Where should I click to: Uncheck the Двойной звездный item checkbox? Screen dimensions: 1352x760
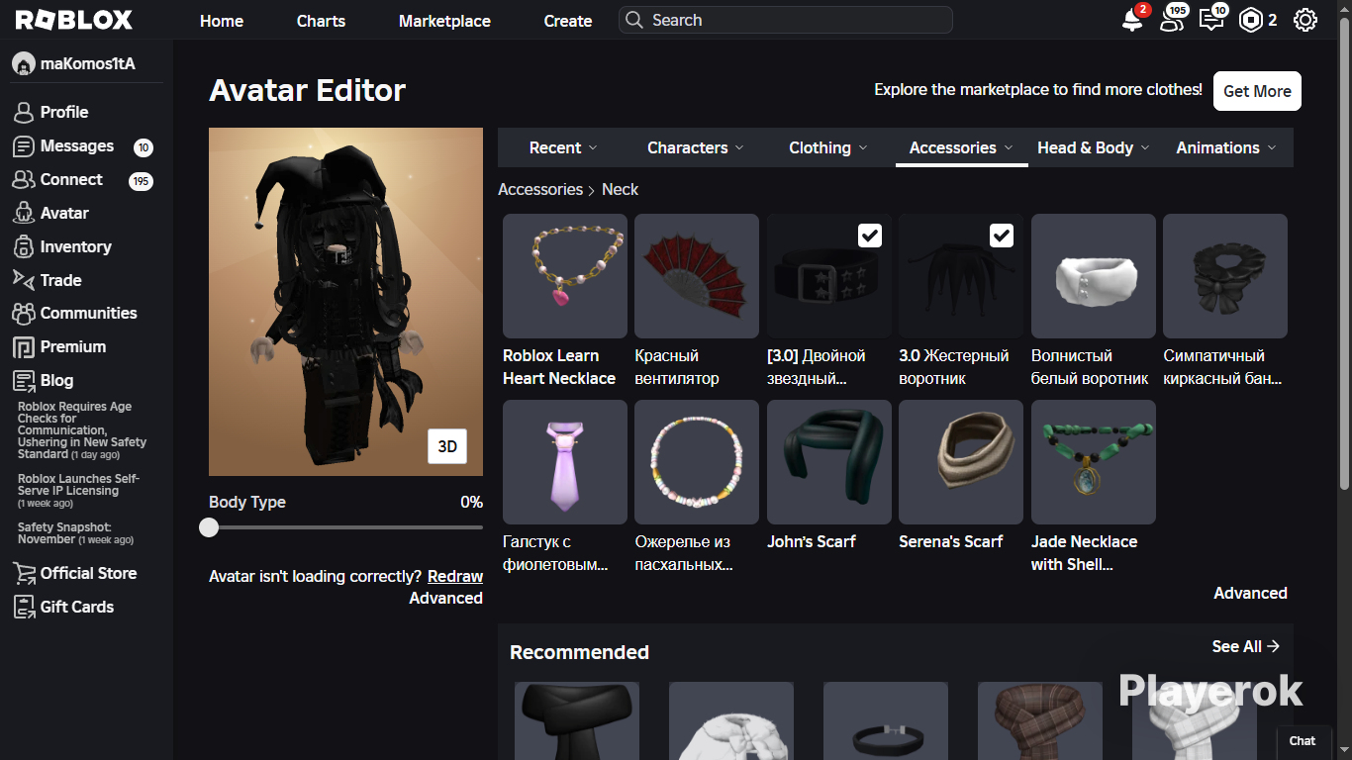pyautogui.click(x=870, y=236)
